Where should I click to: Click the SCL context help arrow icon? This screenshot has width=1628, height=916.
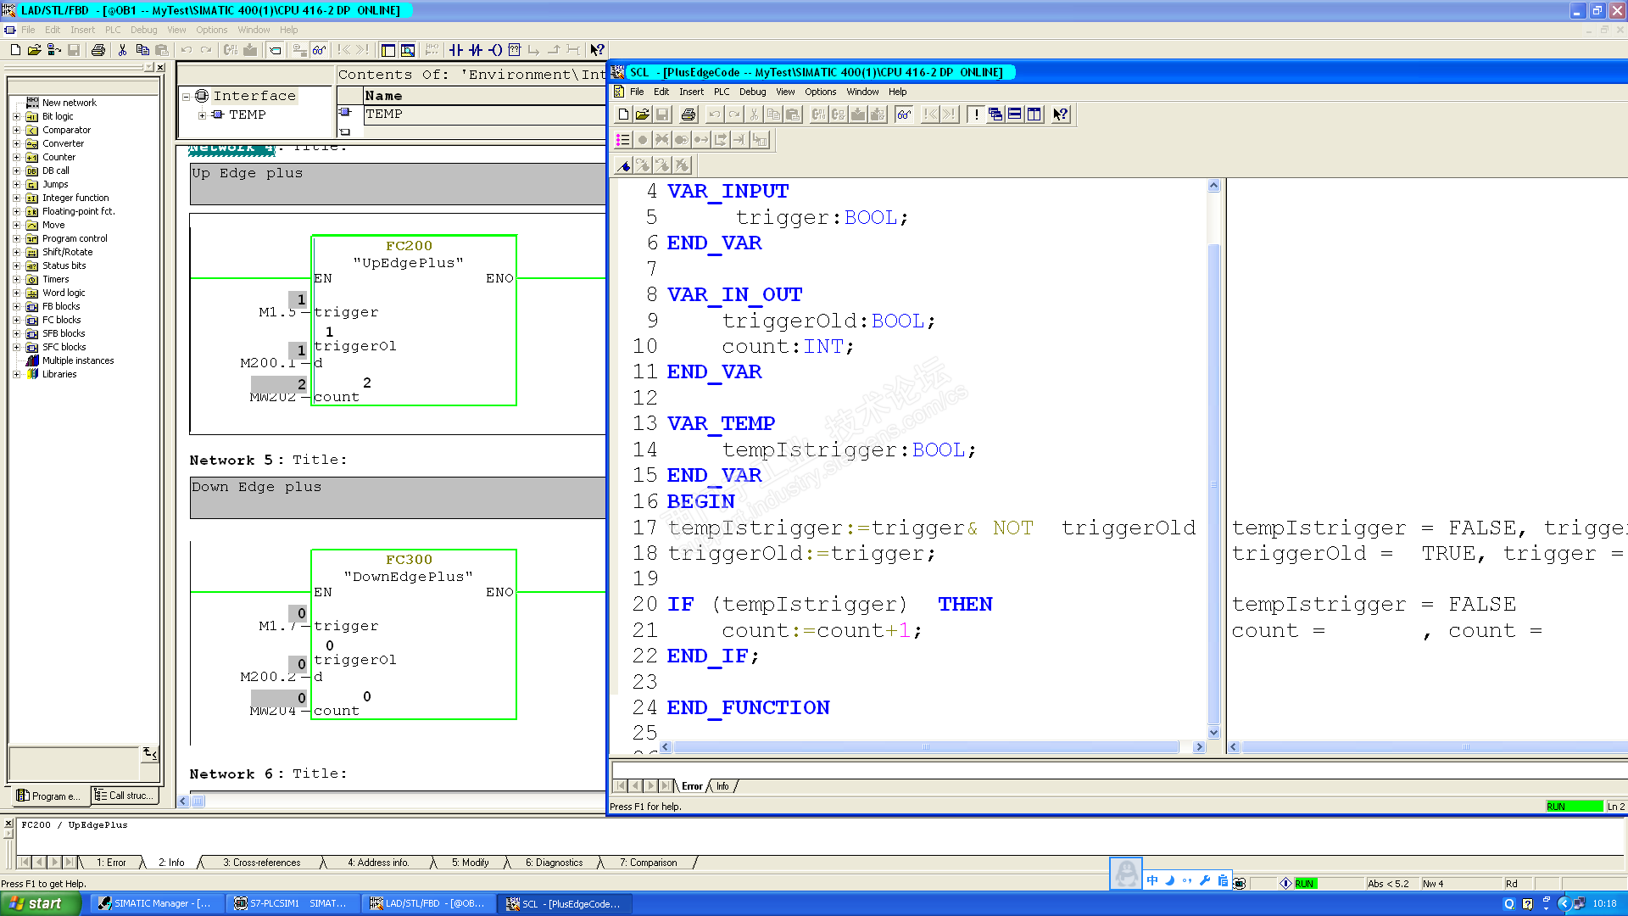coord(1060,114)
